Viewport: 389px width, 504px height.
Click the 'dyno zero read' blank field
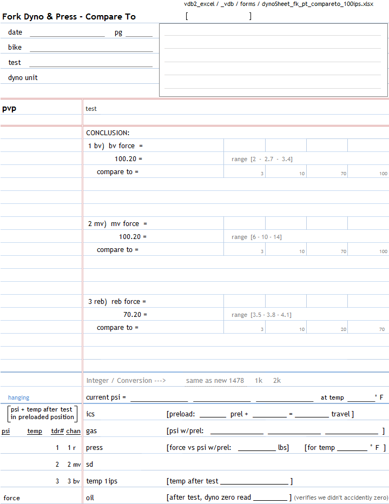pyautogui.click(x=269, y=498)
